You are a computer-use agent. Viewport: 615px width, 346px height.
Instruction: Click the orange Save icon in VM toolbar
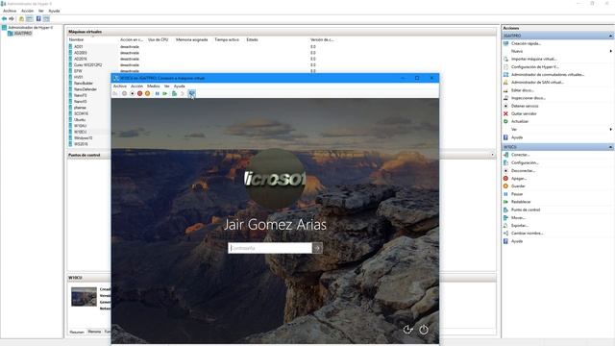point(147,93)
